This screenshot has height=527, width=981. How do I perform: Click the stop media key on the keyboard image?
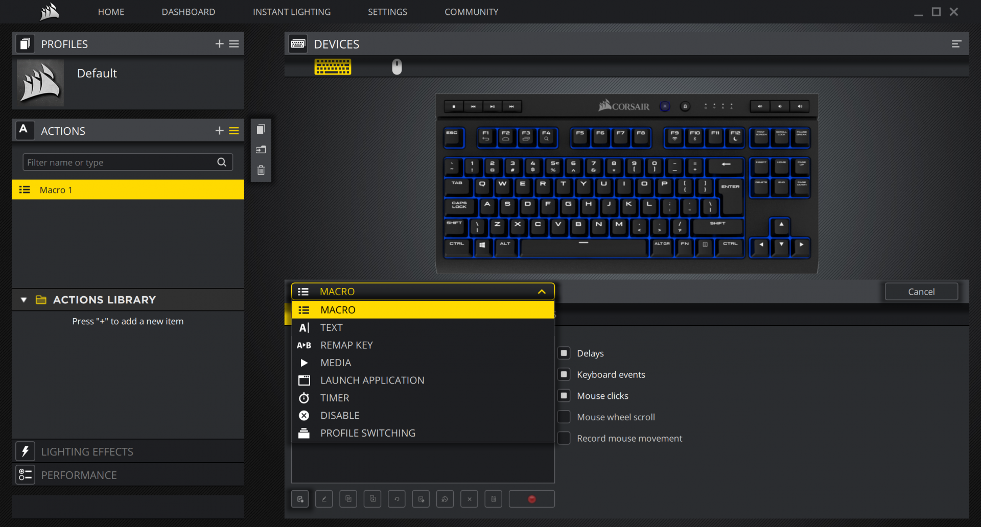(x=454, y=106)
